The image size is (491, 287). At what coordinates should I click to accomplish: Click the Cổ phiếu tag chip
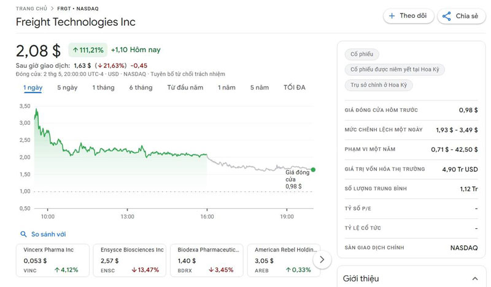tap(361, 54)
